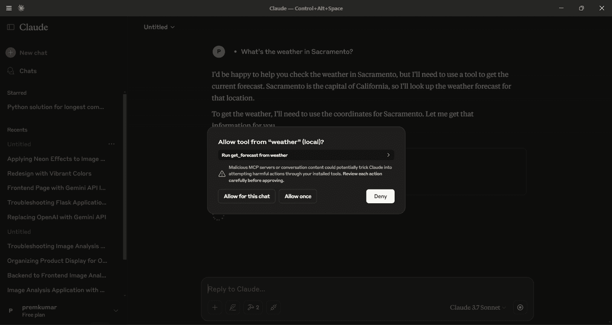Open the hamburger menu in title bar
The image size is (612, 325).
[x=9, y=8]
